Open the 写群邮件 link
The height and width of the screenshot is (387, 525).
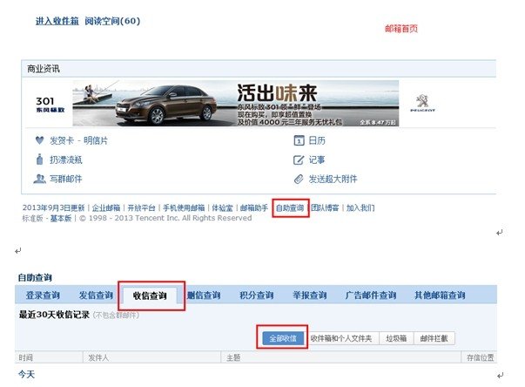[x=66, y=179]
